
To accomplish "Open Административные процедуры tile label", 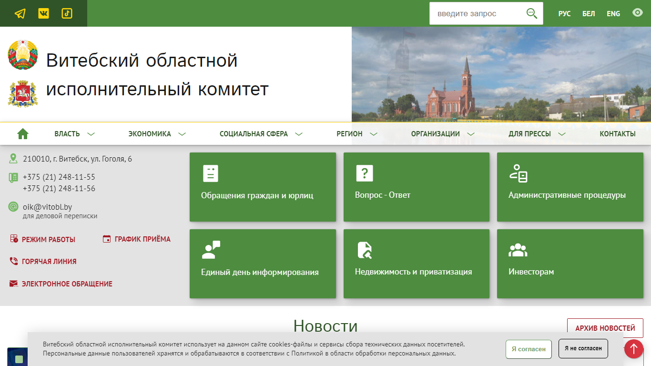I will pyautogui.click(x=567, y=195).
